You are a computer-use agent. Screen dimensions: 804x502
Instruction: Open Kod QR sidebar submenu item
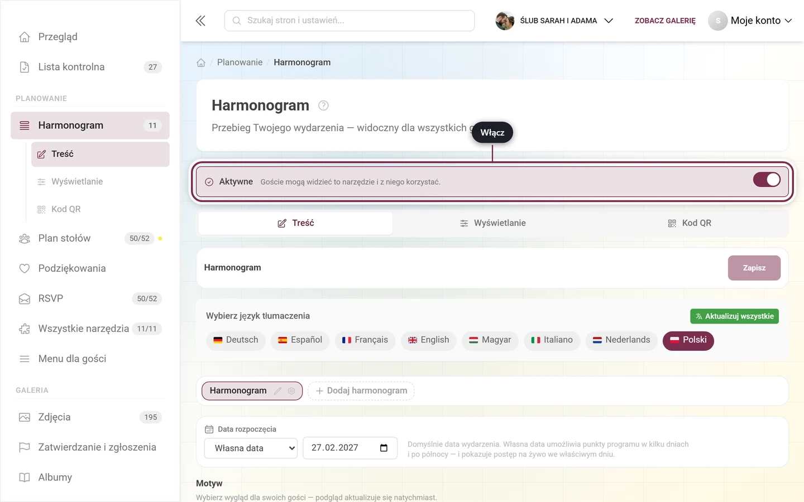tap(100, 209)
